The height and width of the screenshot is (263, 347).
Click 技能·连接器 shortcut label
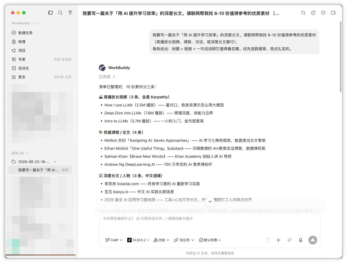pos(62,59)
